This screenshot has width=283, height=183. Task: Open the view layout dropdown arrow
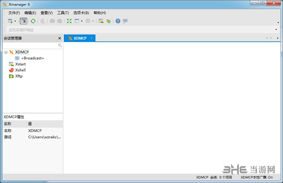click(82, 21)
